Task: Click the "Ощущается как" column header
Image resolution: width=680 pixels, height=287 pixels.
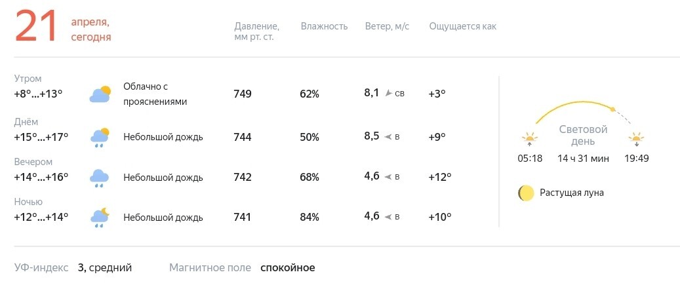Action: tap(463, 26)
